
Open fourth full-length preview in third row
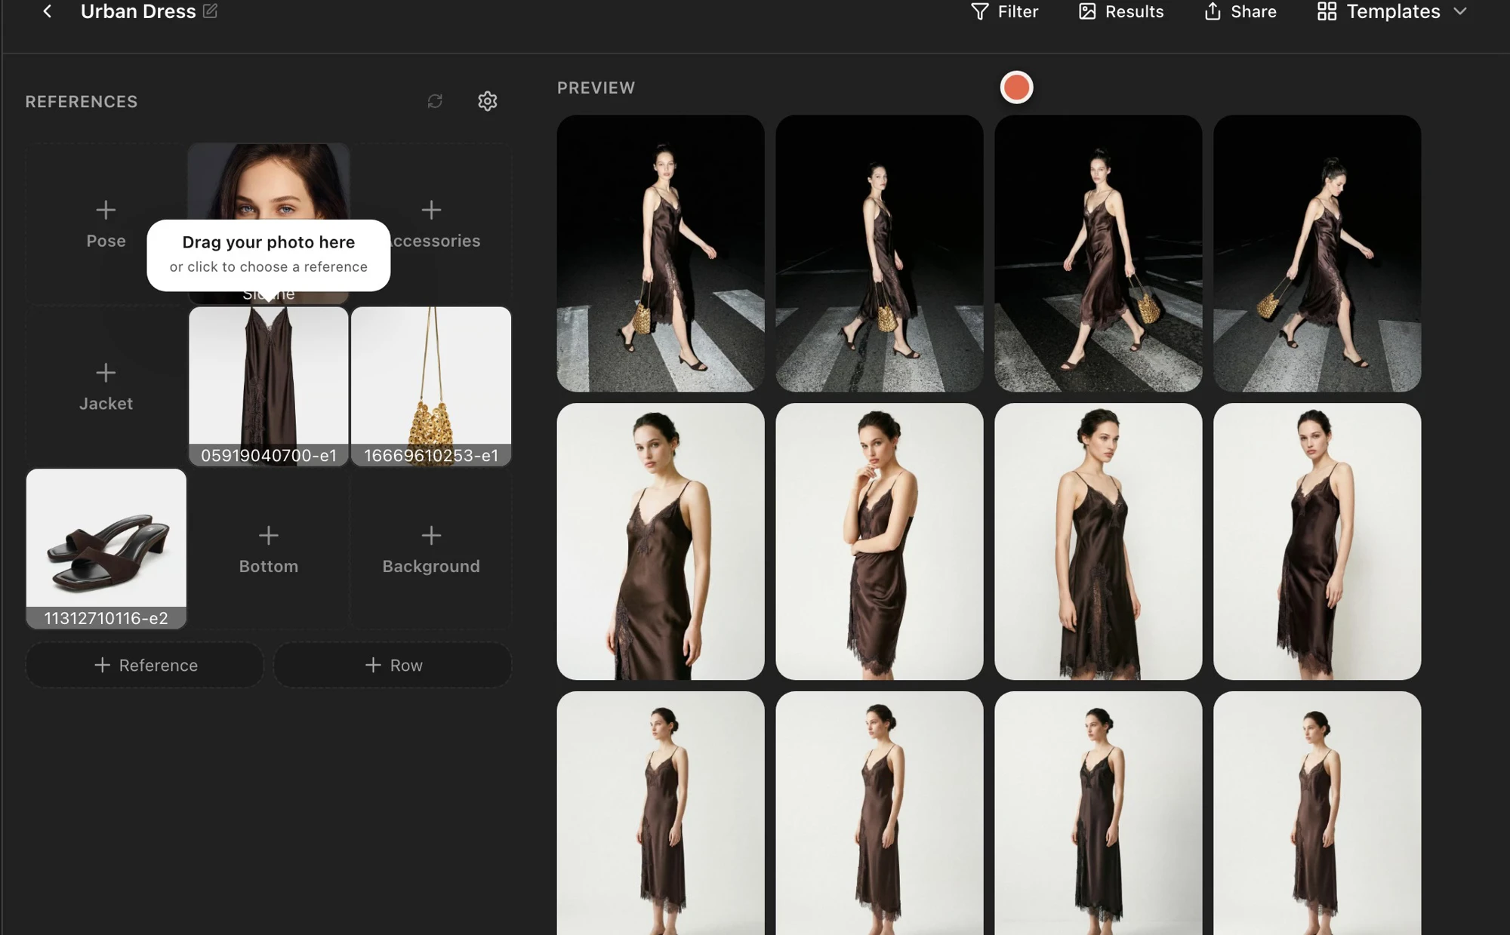(x=1317, y=813)
